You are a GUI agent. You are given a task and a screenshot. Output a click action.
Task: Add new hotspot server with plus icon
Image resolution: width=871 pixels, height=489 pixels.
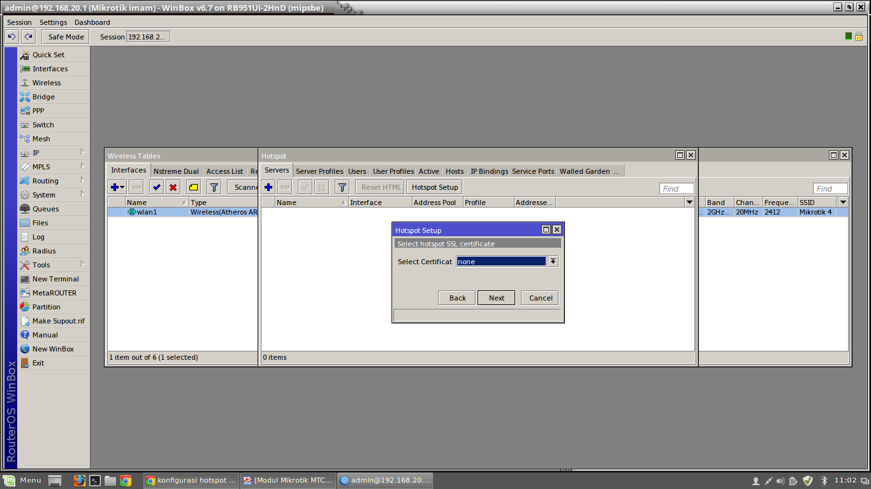(268, 187)
